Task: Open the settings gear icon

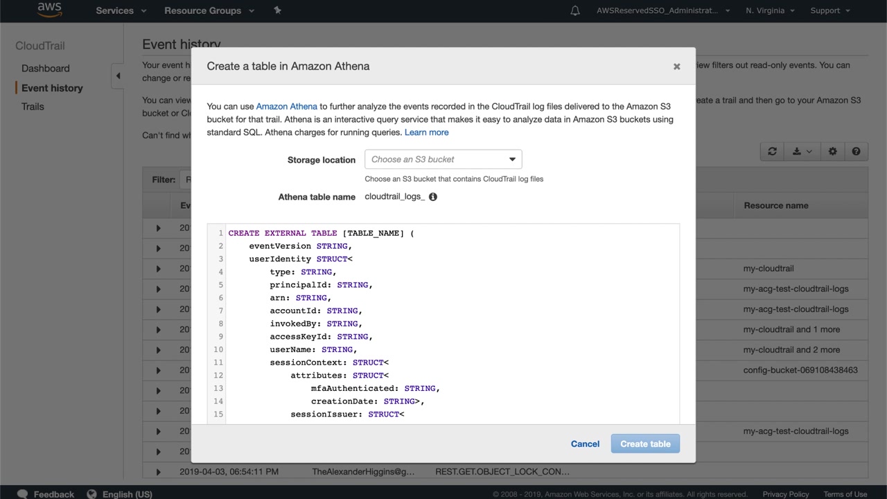Action: [832, 152]
